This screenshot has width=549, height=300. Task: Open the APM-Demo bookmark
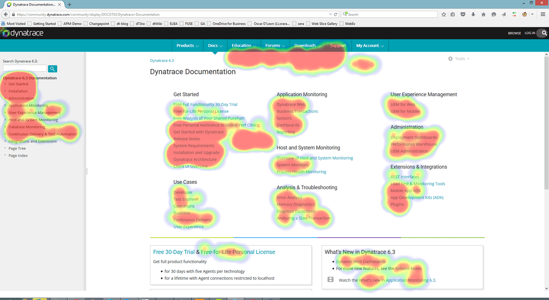70,24
